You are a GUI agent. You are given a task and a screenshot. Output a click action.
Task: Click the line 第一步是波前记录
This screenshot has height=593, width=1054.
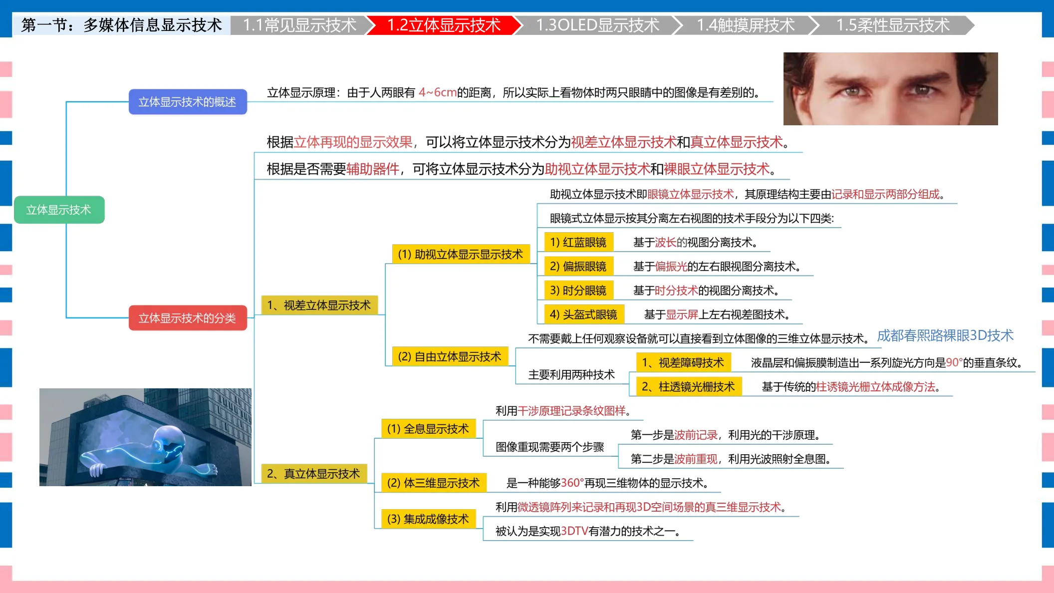click(x=726, y=435)
